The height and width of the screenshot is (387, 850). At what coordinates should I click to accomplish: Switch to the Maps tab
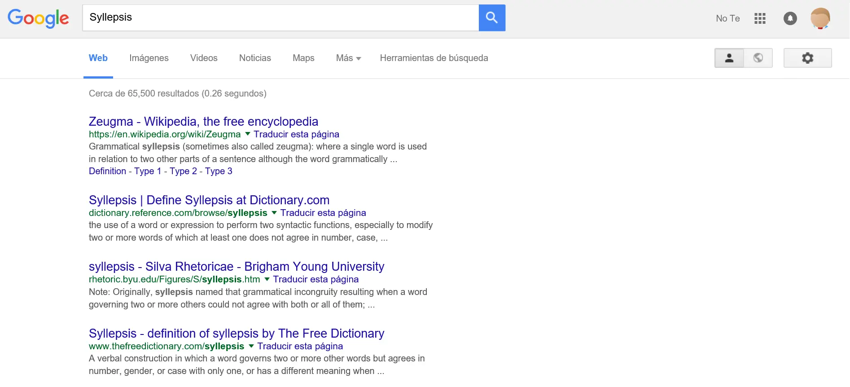(x=303, y=58)
